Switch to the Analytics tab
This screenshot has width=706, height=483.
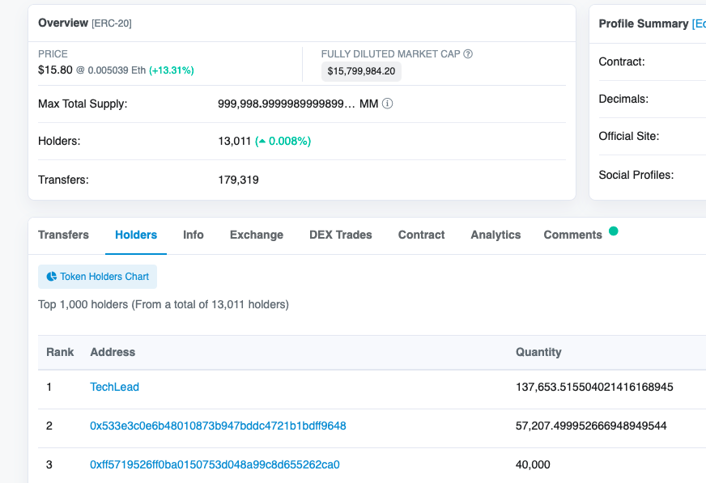495,235
